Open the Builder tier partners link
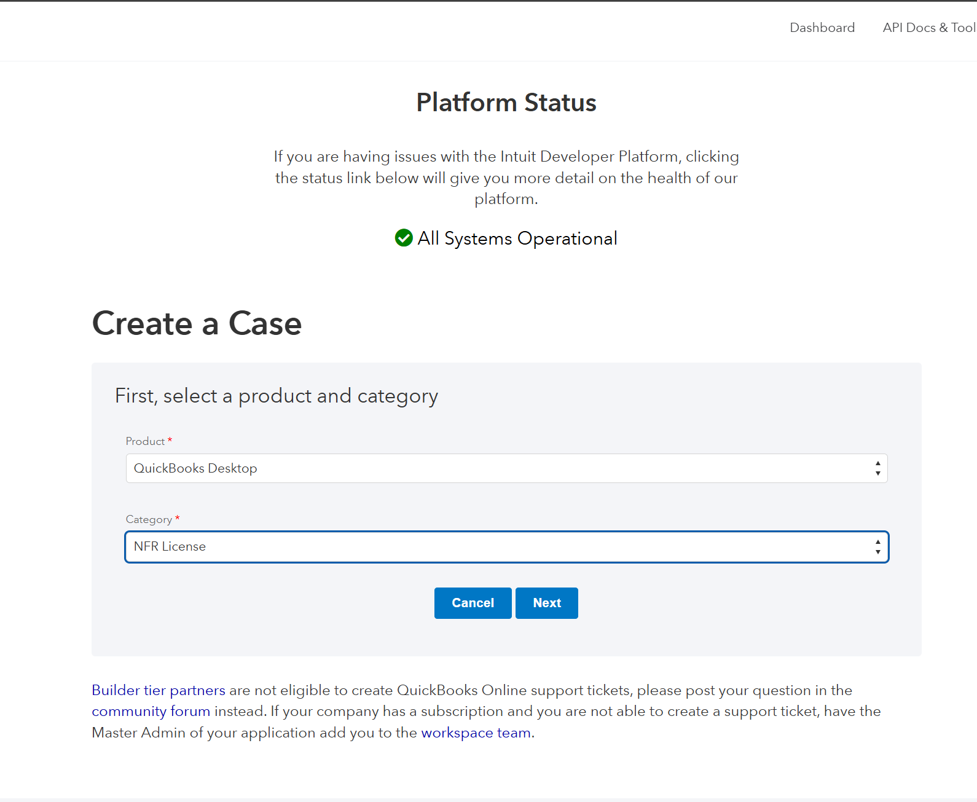Viewport: 977px width, 802px height. [x=159, y=690]
